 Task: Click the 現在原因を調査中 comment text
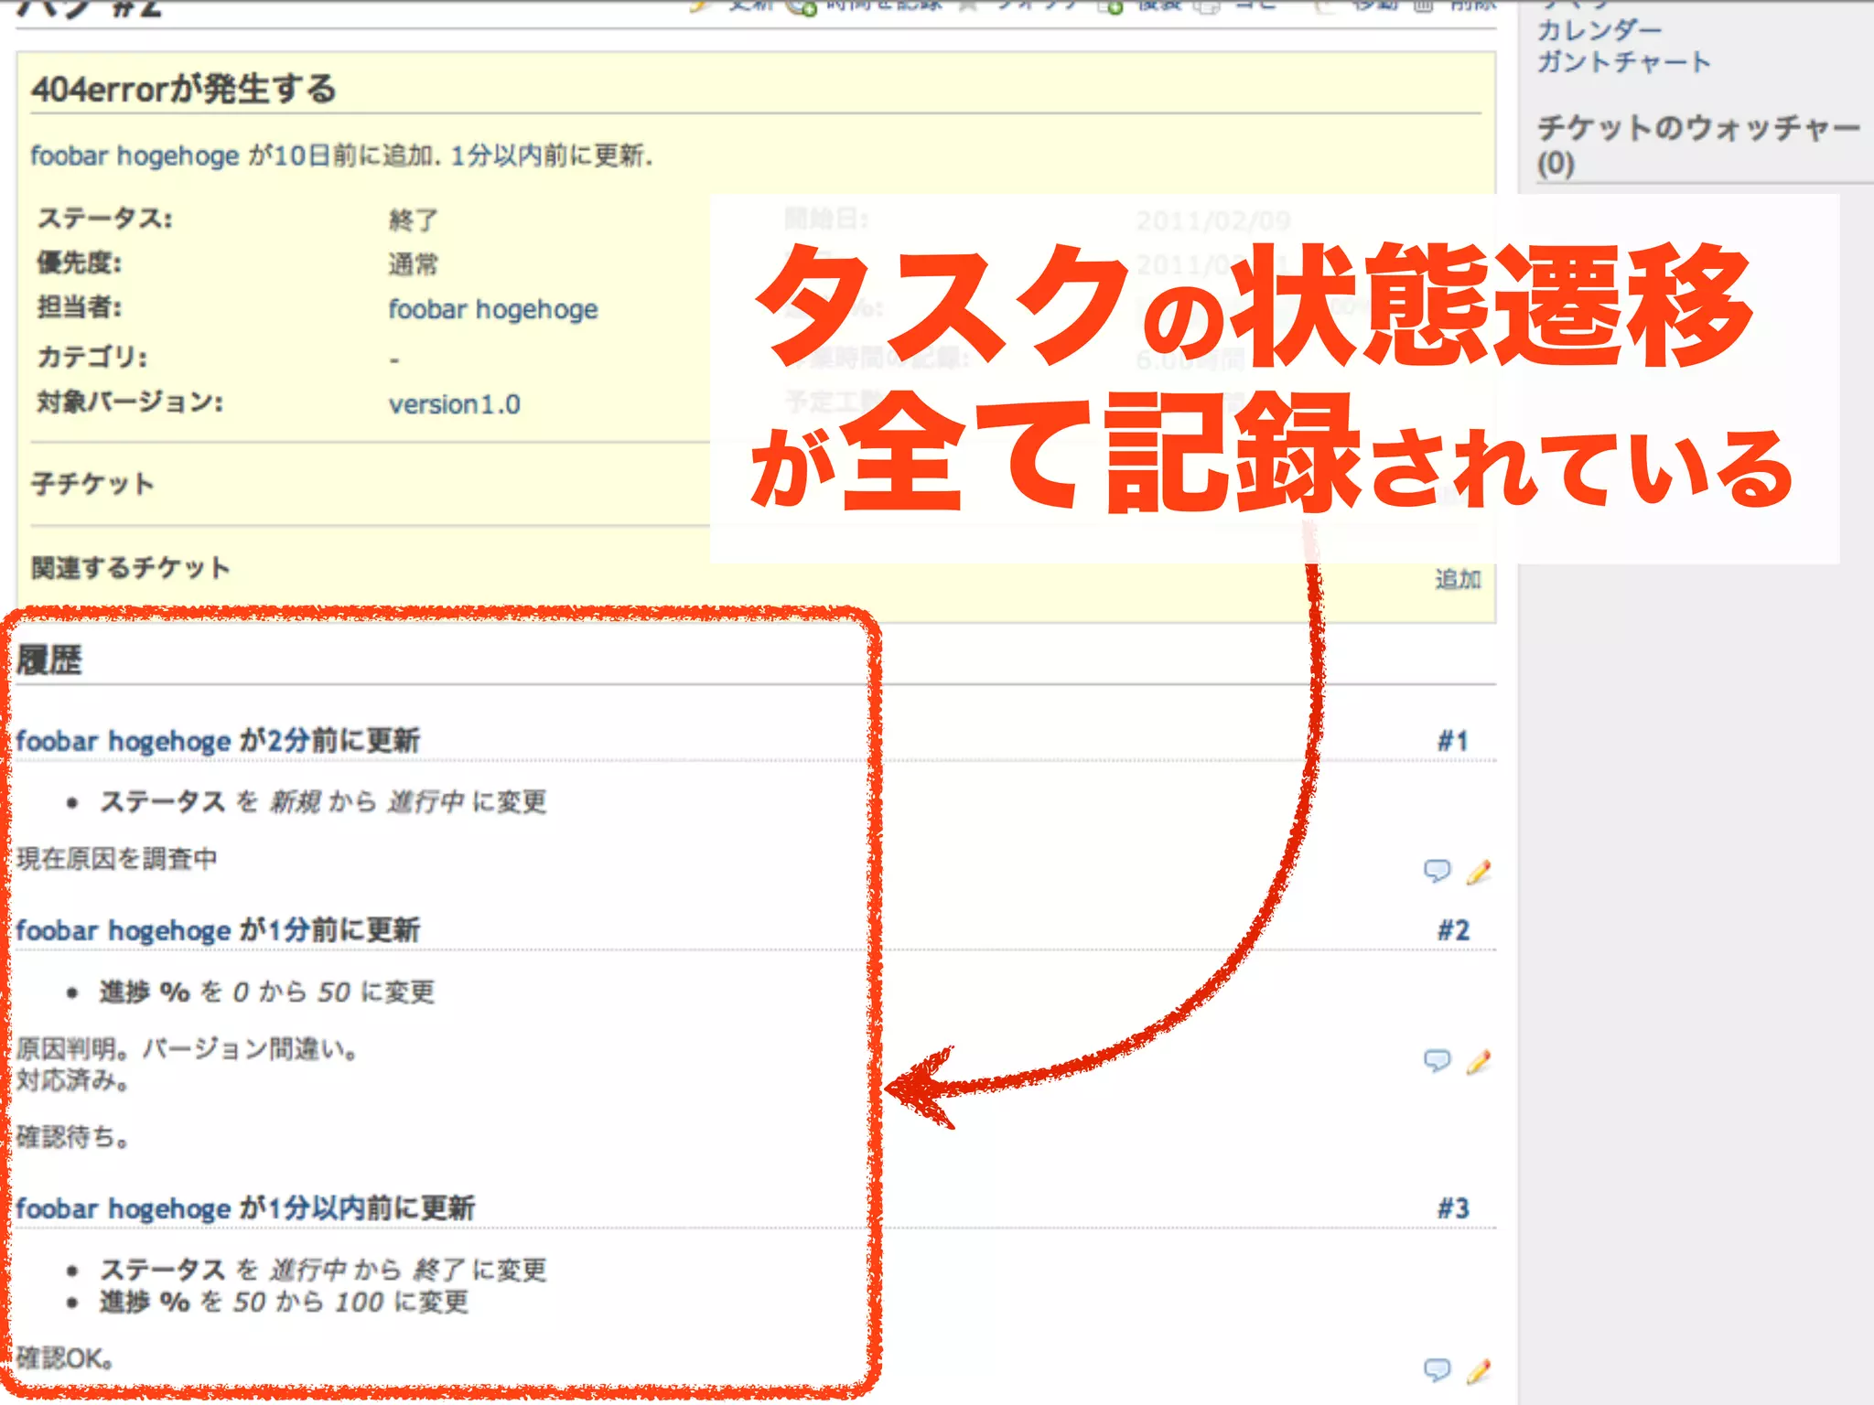pyautogui.click(x=117, y=858)
